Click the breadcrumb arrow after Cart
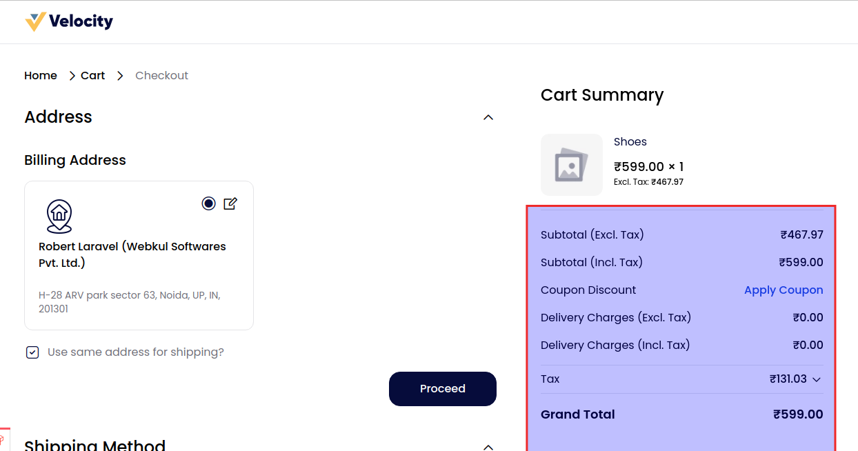 coord(120,76)
